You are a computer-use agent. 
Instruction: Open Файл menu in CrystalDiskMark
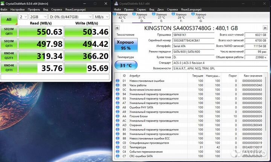coord(4,9)
